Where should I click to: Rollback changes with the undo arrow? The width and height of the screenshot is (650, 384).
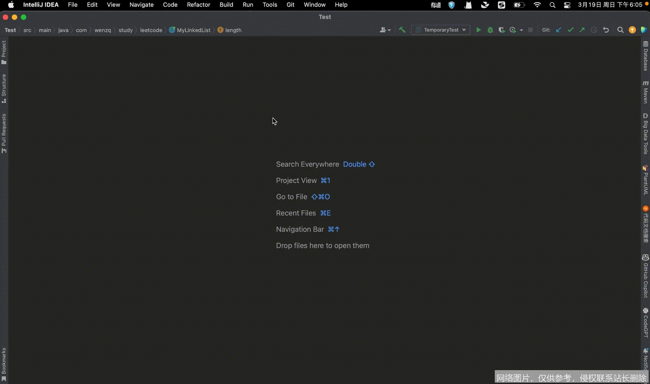(606, 30)
